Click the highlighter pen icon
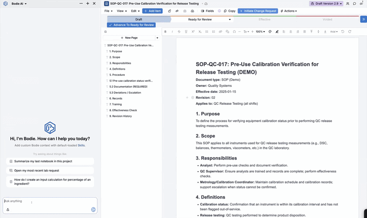The width and height of the screenshot is (367, 218). tap(277, 32)
